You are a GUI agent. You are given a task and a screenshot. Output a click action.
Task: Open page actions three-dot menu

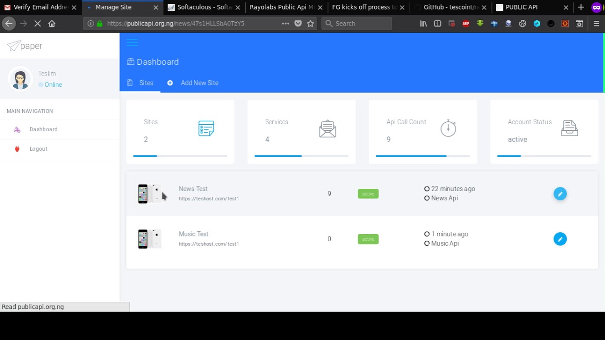[x=285, y=24]
